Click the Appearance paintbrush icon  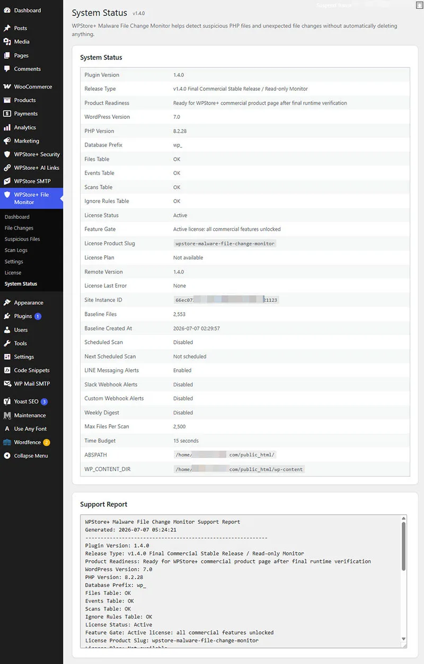tap(7, 303)
